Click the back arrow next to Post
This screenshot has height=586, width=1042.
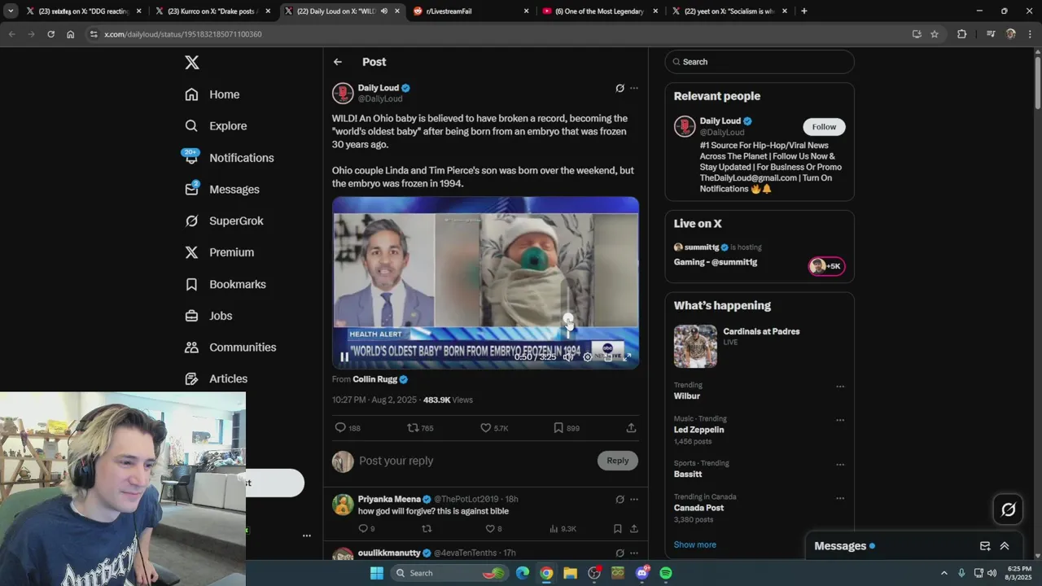337,62
